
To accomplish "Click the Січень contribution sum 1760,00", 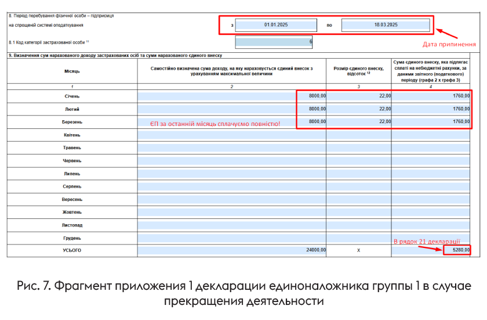I will point(431,96).
